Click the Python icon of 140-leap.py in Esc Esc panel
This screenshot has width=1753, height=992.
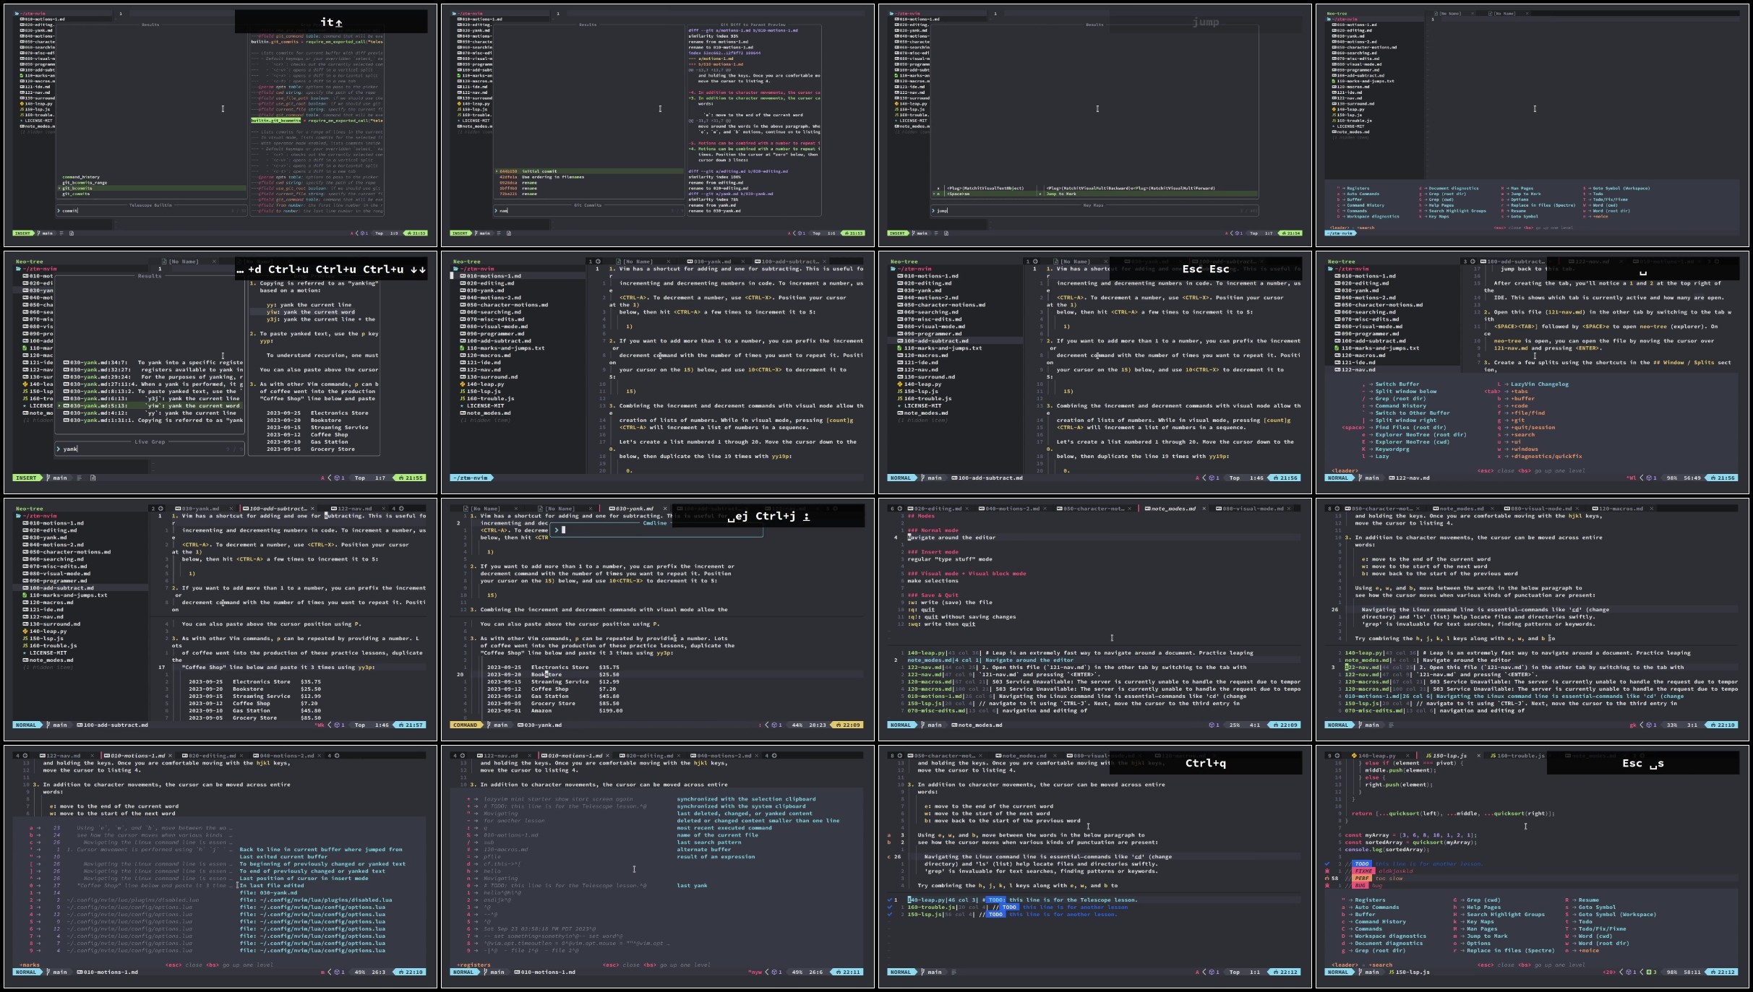tap(900, 384)
